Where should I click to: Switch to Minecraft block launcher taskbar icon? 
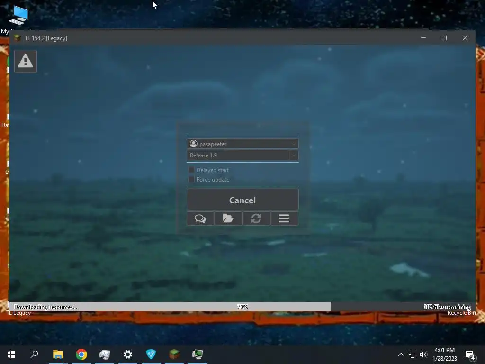tap(174, 355)
